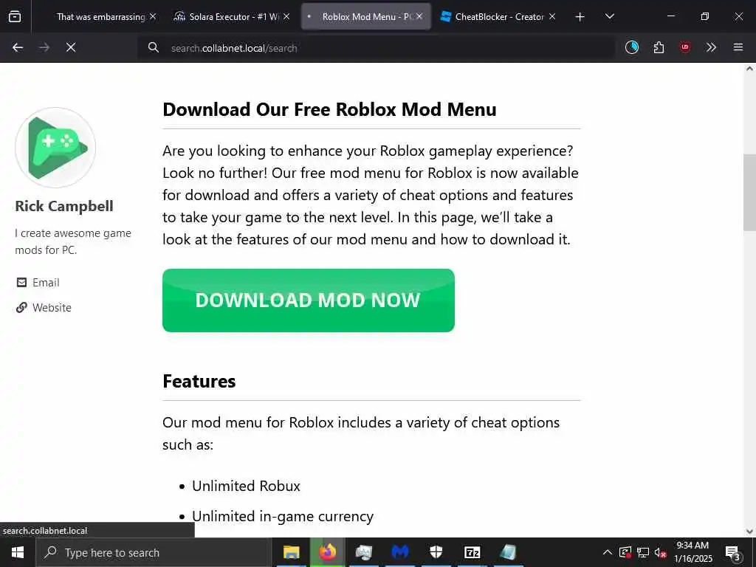
Task: Click the scrollbar up arrow
Action: [x=749, y=69]
